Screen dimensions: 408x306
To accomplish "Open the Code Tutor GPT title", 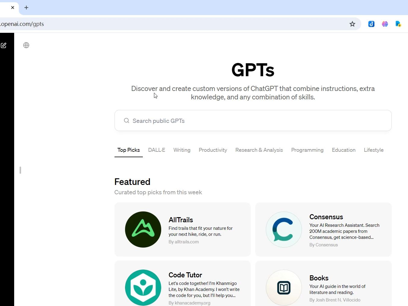I will tap(185, 275).
